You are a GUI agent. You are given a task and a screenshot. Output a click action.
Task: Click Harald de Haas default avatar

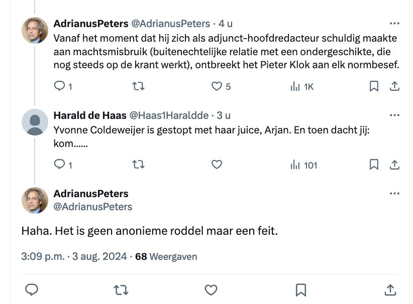click(35, 122)
